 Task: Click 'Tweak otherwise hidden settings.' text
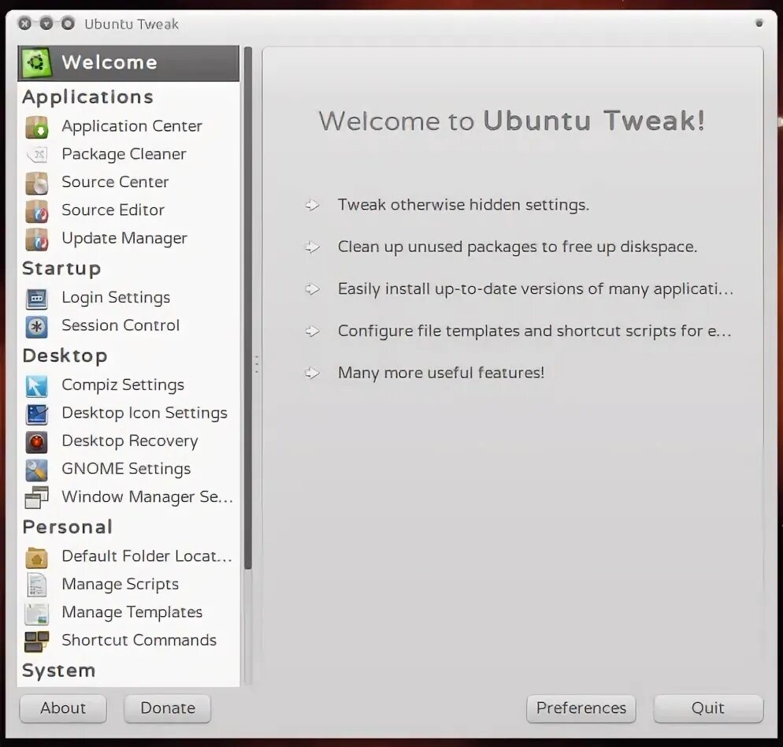point(463,205)
